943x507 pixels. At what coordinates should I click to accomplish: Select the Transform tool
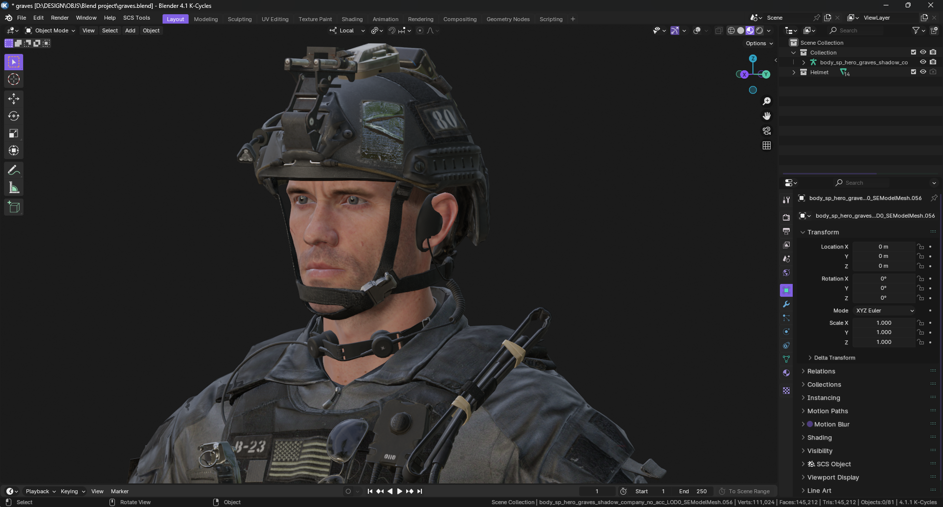click(14, 150)
